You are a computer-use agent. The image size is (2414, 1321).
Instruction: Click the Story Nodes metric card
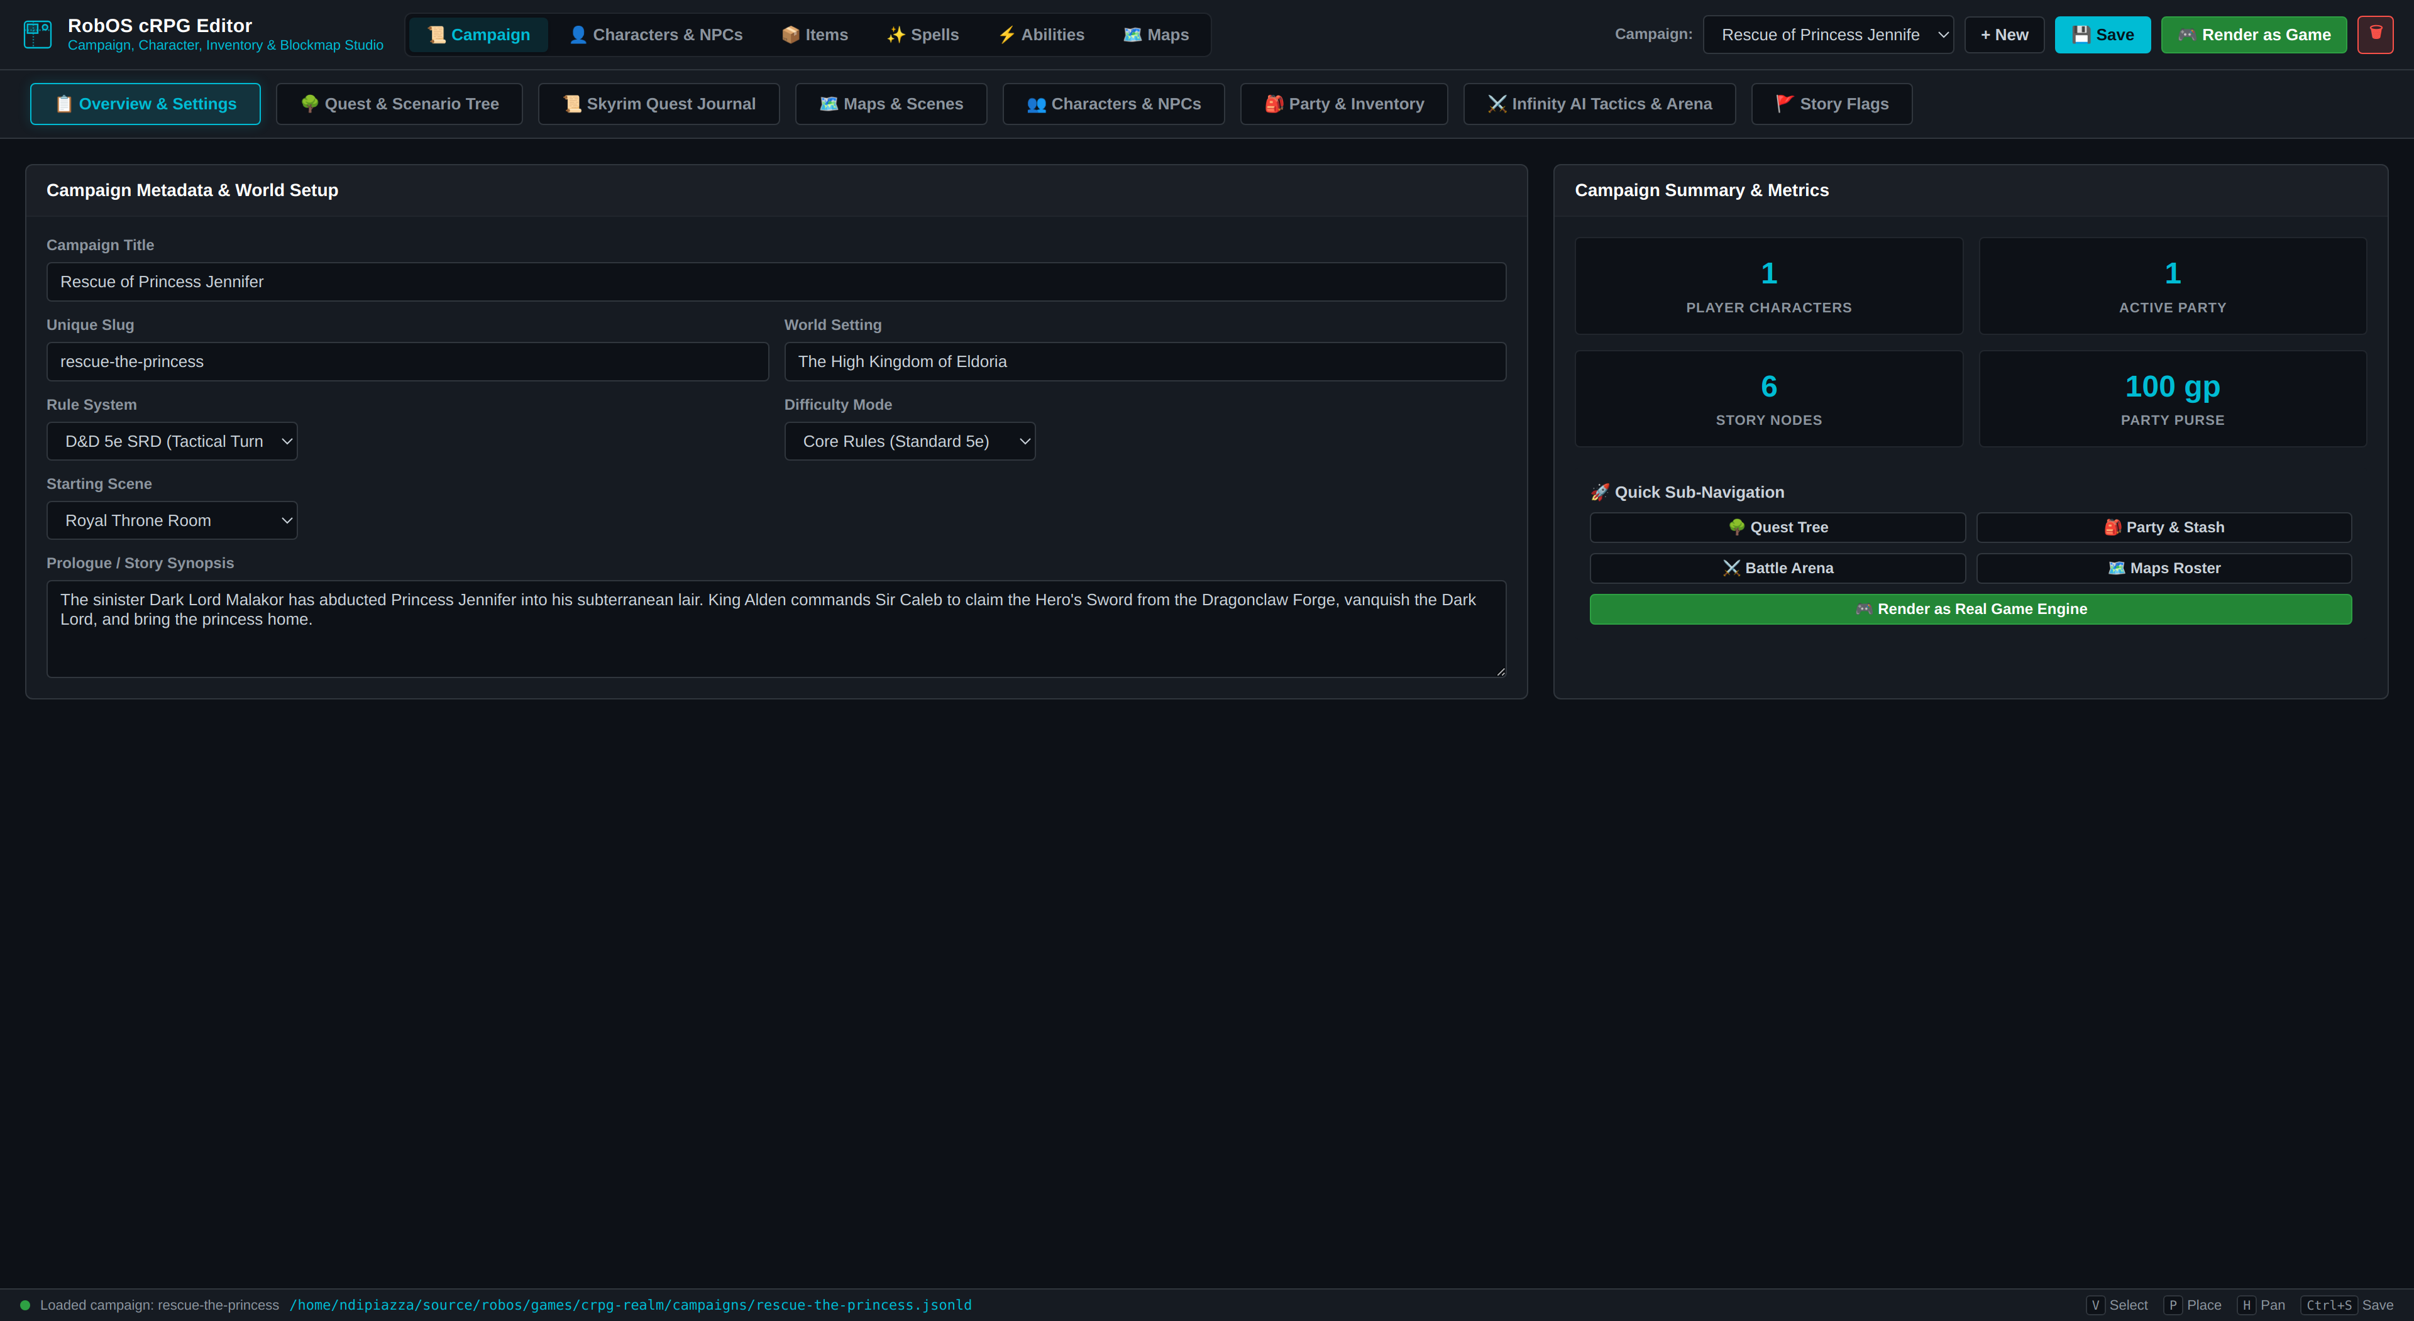[x=1769, y=399]
